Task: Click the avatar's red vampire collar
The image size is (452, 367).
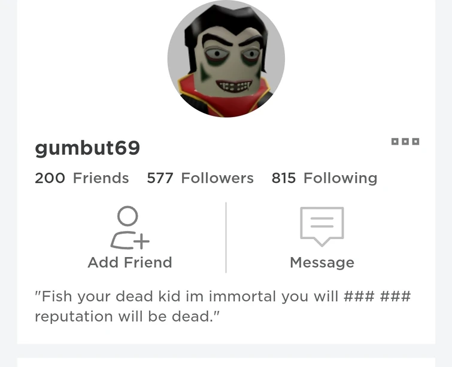Action: click(225, 99)
